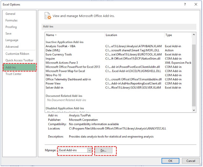Image resolution: width=203 pixels, height=167 pixels.
Task: Click the Go... button
Action: (x=104, y=150)
